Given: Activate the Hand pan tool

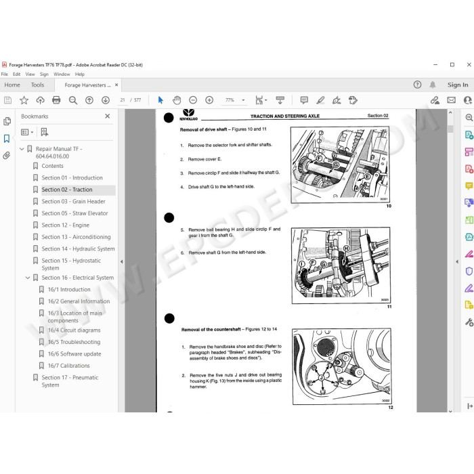Looking at the screenshot, I should pyautogui.click(x=177, y=100).
